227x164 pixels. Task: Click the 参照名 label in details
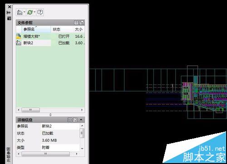point(23,126)
